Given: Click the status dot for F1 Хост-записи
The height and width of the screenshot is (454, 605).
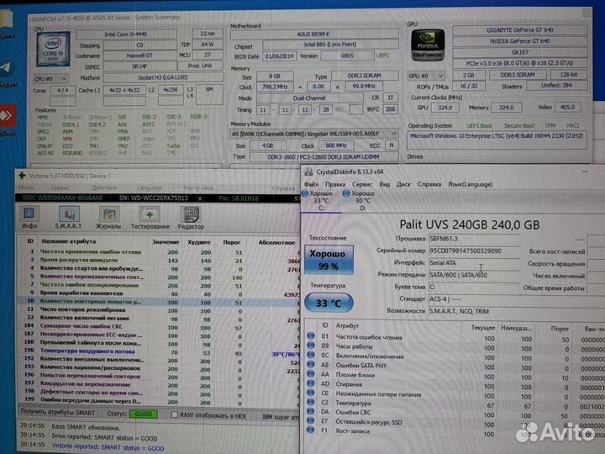Looking at the screenshot, I should [311, 430].
